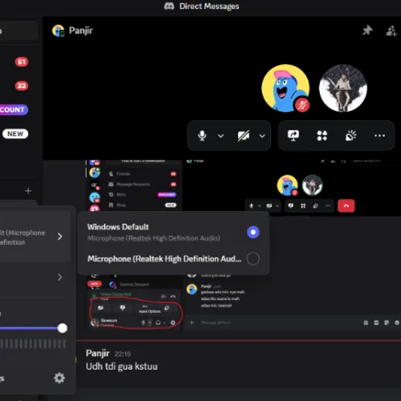Open pinned messages with the pin icon
Image resolution: width=401 pixels, height=401 pixels.
coord(367,30)
